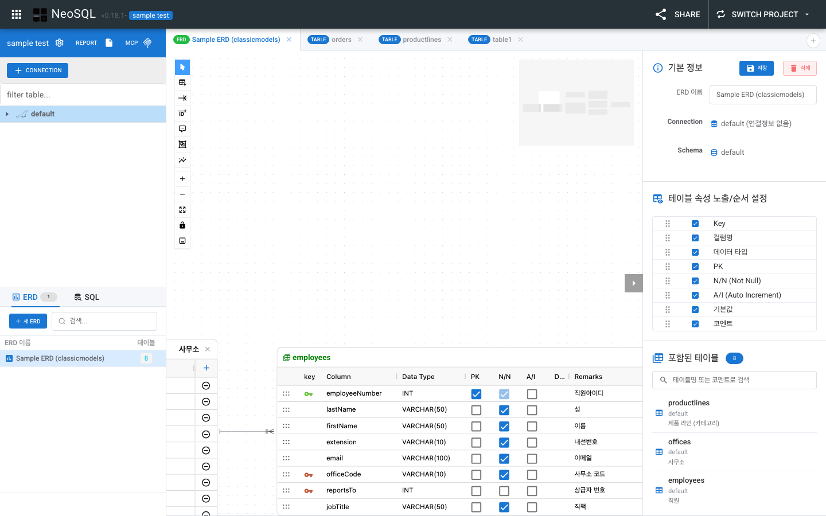Toggle the A/I (Auto Increment) display checkbox
This screenshot has width=826, height=516.
pos(695,295)
